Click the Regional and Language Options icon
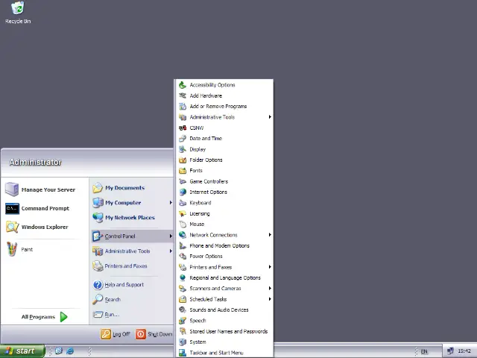The image size is (477, 358). coord(183,277)
